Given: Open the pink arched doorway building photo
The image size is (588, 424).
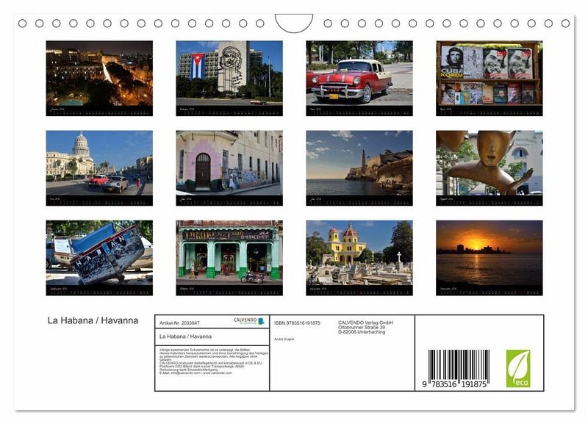Looking at the screenshot, I should tap(229, 168).
